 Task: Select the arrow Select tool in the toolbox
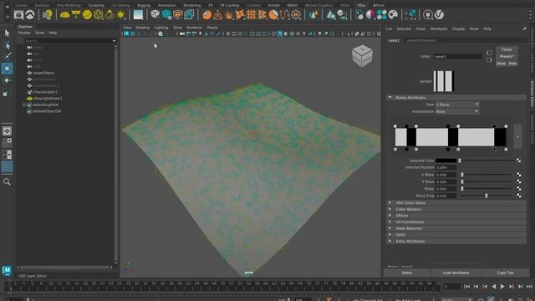[7, 33]
